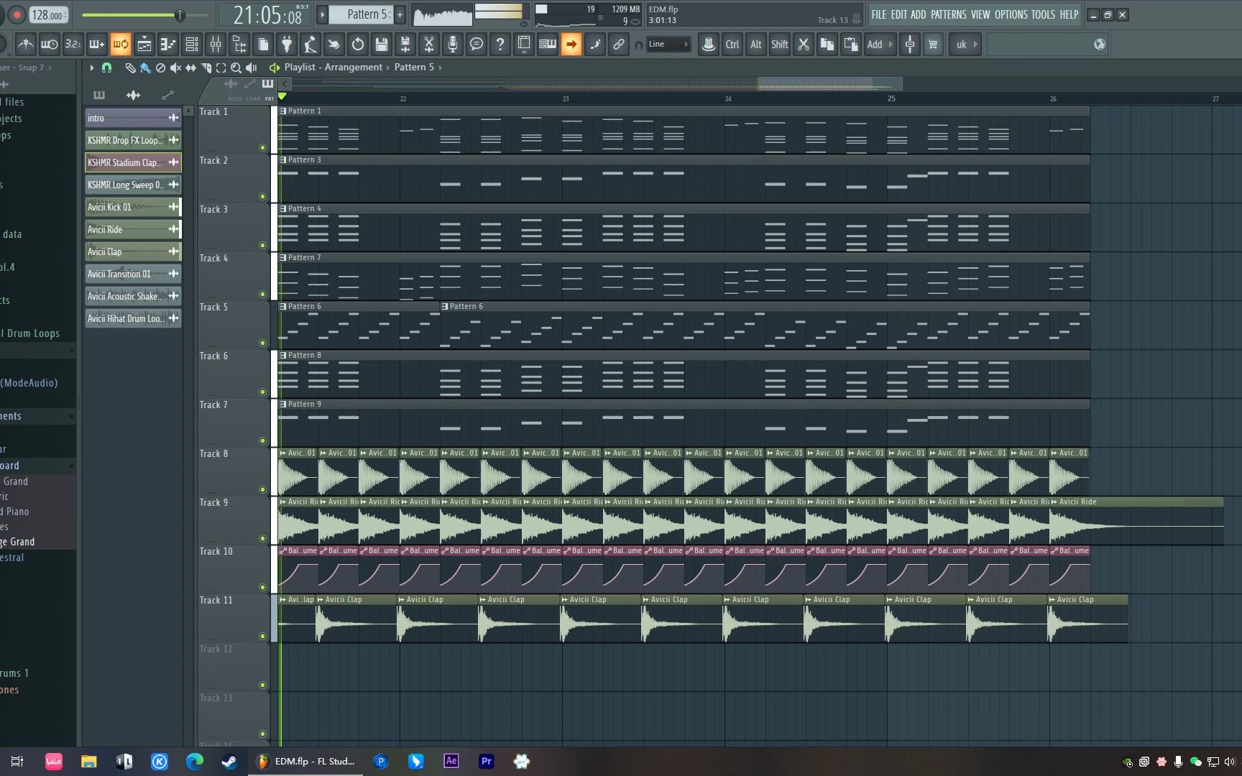The image size is (1242, 776).
Task: Click the Alt button in the toolbar
Action: click(x=756, y=45)
